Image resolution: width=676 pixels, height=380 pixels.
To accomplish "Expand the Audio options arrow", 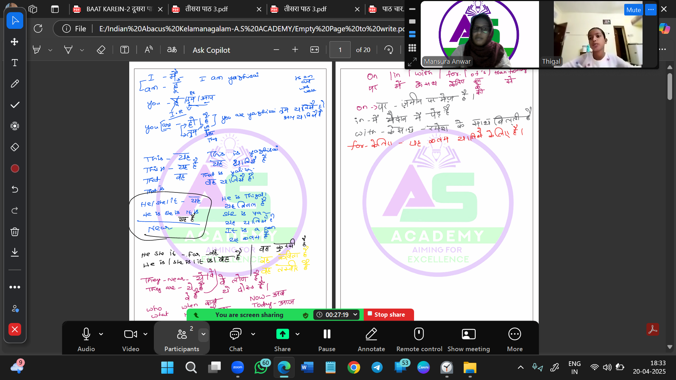I will click(101, 334).
